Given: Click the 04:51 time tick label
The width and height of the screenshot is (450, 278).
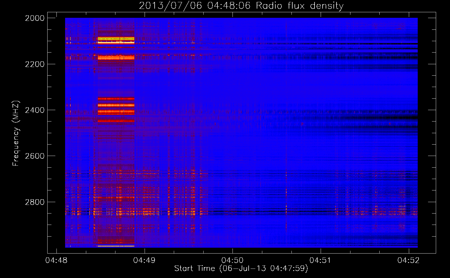Looking at the screenshot, I should pos(321,260).
